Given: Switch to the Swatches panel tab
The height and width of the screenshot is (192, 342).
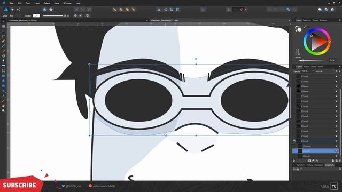Looking at the screenshot, I should (x=307, y=20).
